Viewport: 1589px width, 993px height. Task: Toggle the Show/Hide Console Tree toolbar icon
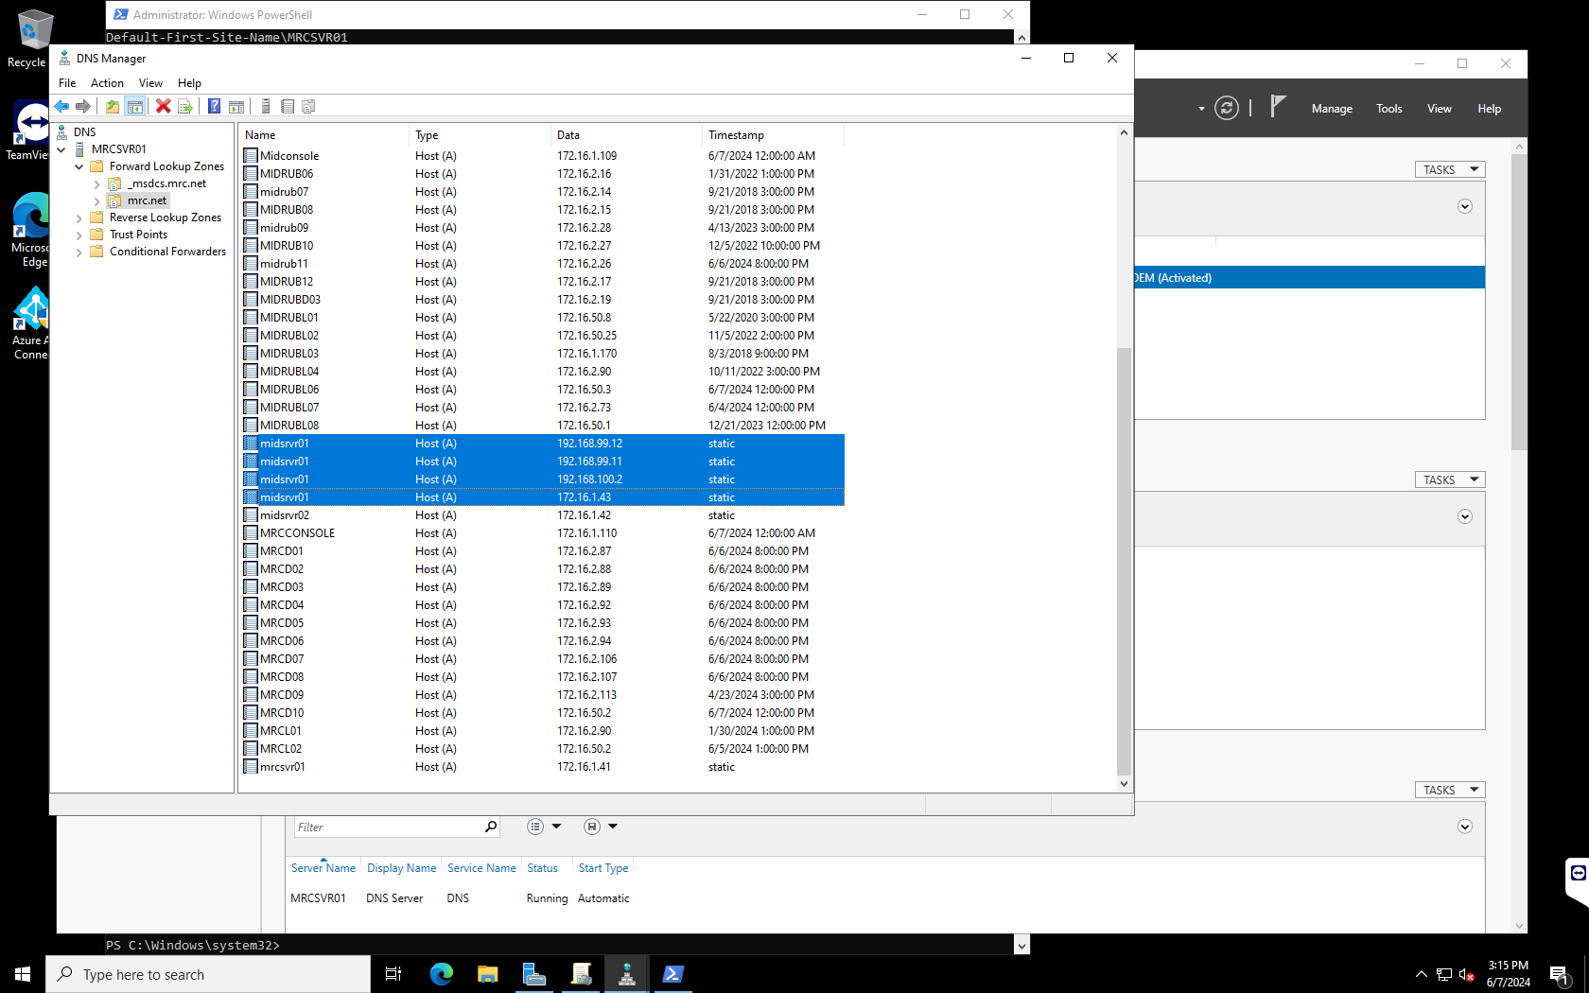(136, 106)
